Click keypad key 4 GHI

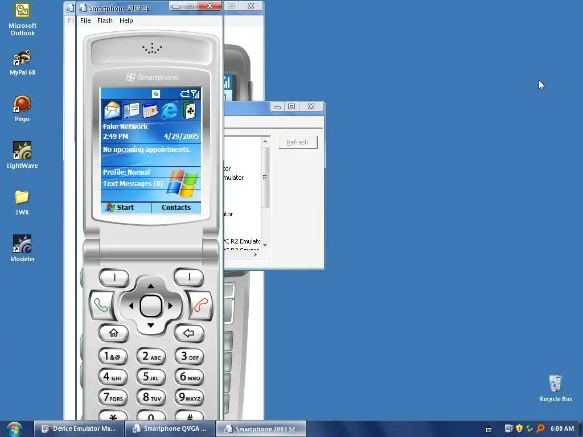click(113, 377)
